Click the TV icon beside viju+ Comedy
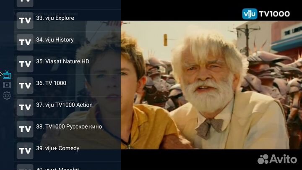 click(25, 150)
